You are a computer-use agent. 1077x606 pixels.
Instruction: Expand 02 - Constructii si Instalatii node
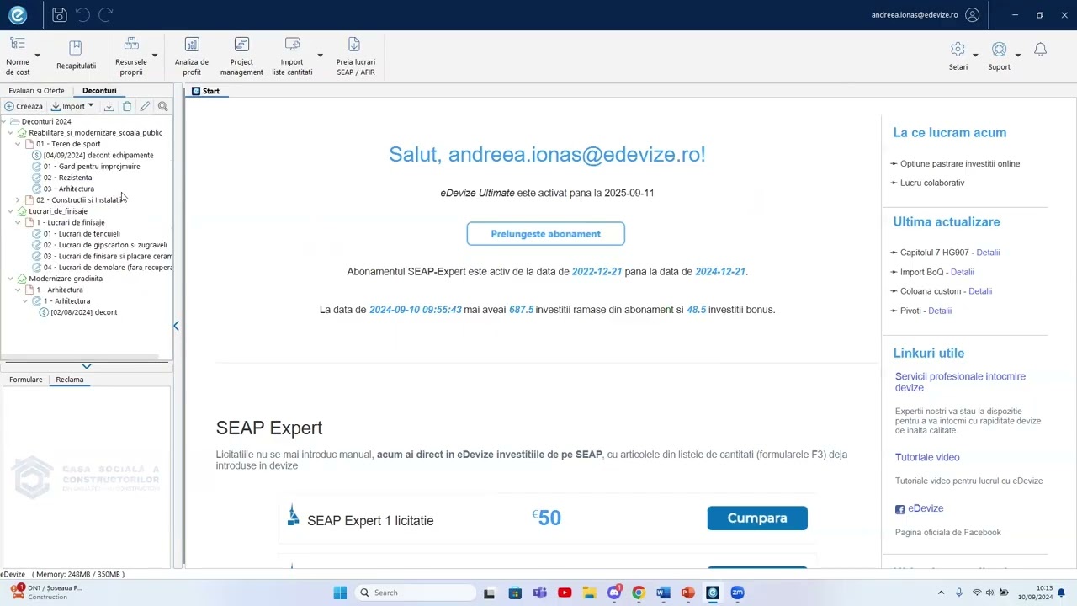[x=19, y=200]
